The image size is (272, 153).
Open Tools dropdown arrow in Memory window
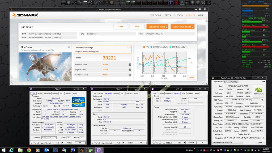[184, 143]
